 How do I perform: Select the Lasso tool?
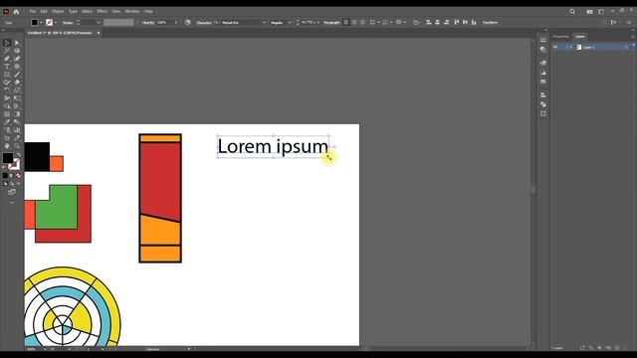point(17,51)
